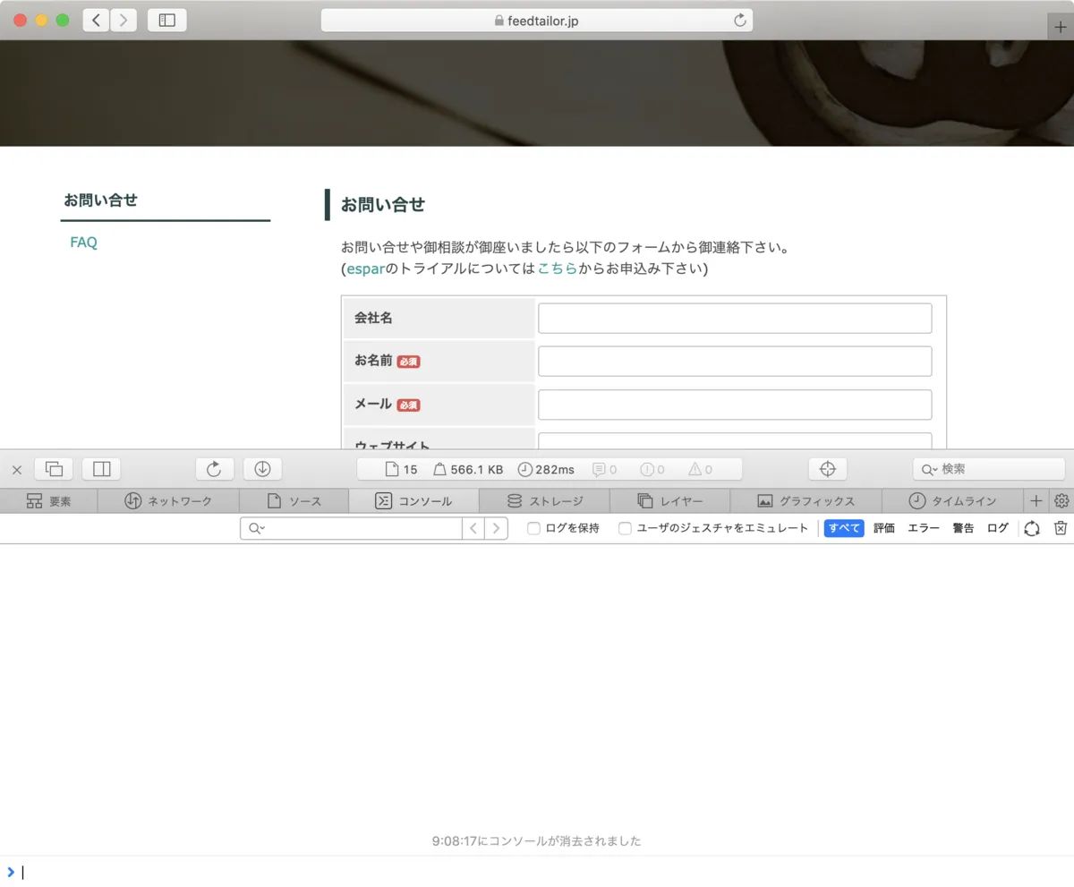This screenshot has width=1074, height=887.
Task: Show Safari's sidebar with its toolbar button
Action: click(167, 20)
